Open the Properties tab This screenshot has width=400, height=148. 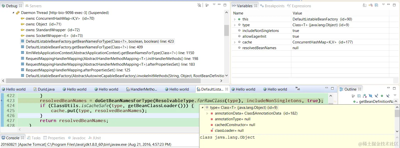click(54, 138)
